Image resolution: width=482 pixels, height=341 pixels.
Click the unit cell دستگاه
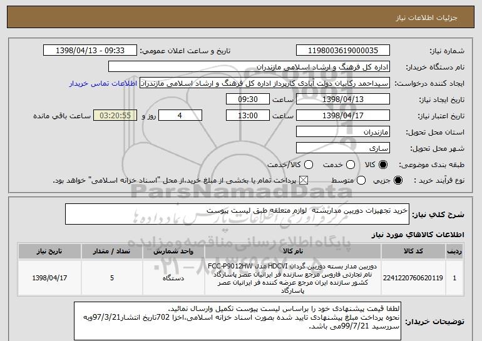tap(173, 278)
